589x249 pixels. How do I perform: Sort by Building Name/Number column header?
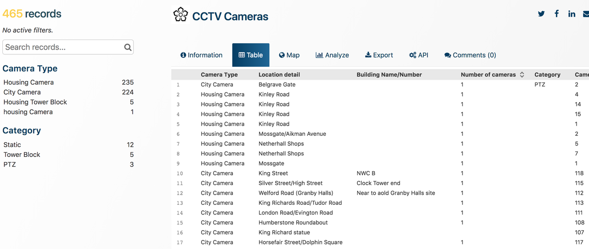(x=389, y=75)
